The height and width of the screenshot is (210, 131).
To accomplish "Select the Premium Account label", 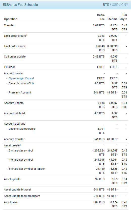I will pos(20,92).
